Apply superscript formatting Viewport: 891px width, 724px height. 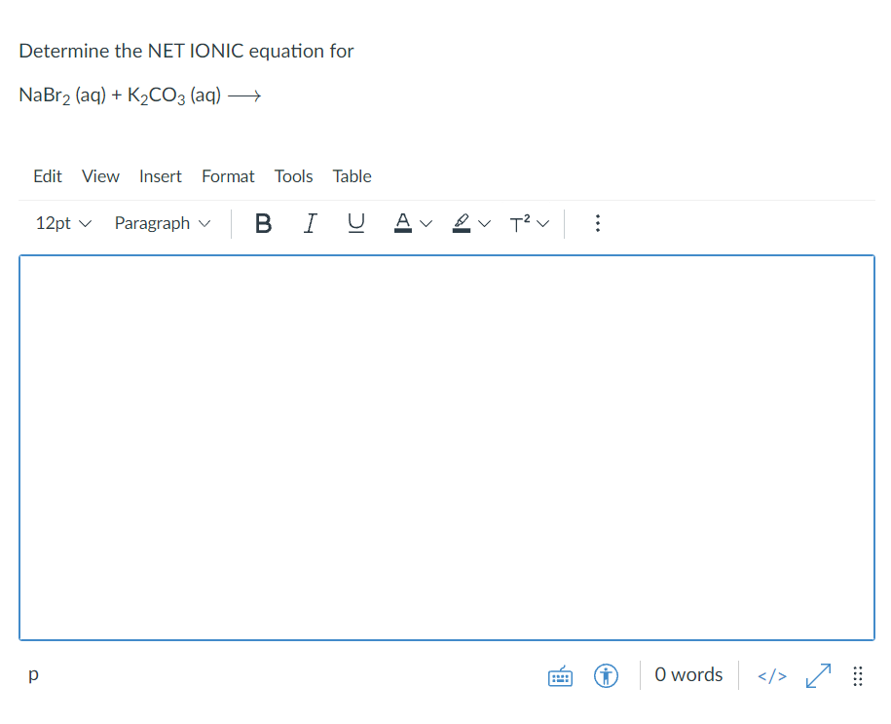518,223
